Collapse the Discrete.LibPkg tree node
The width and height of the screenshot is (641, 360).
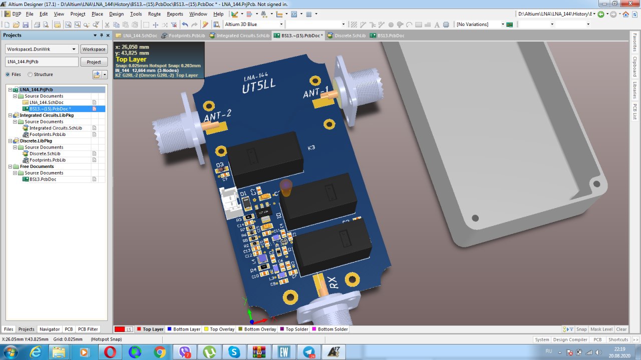10,141
